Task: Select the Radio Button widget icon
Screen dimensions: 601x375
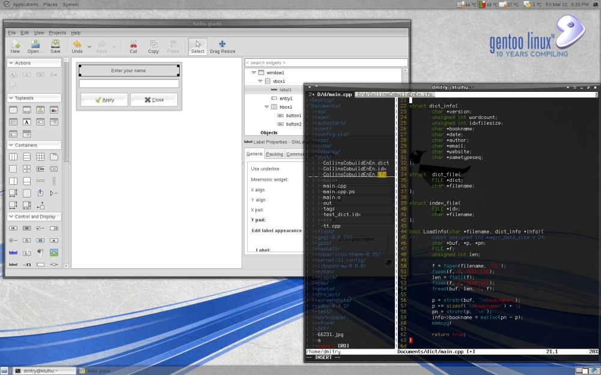Action: coord(13,241)
